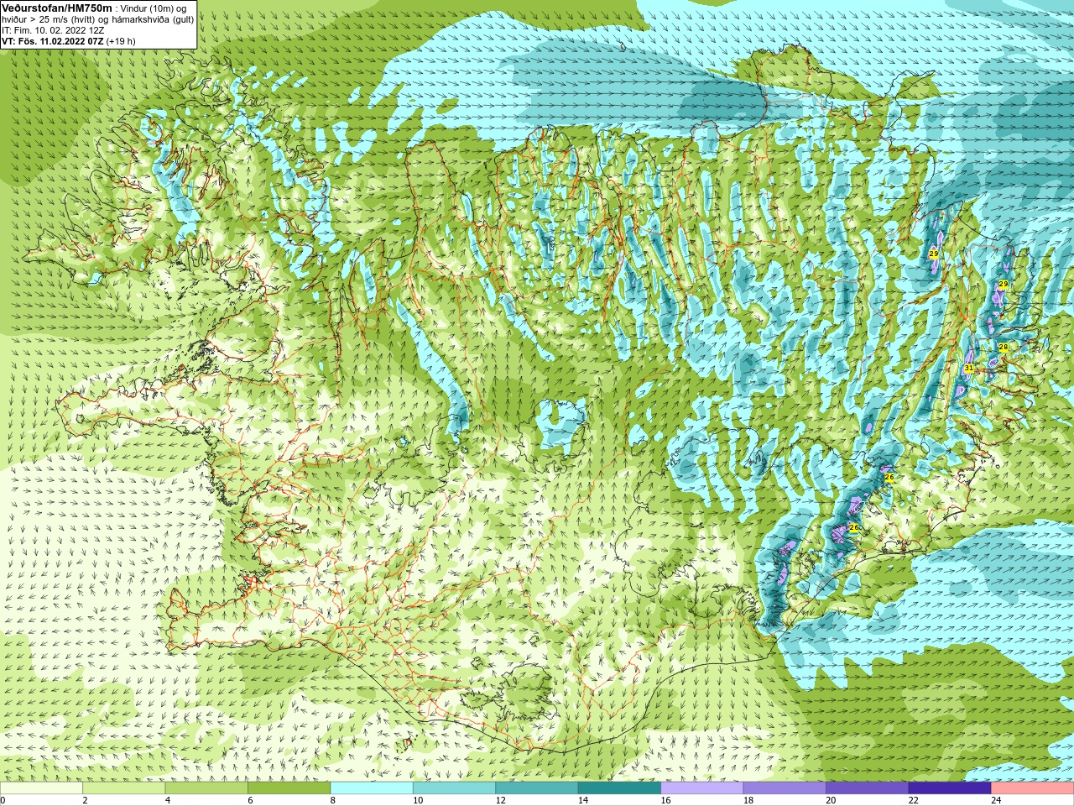The height and width of the screenshot is (806, 1074).
Task: Click the '(+19 h)' forecast offset text
Action: tap(121, 40)
